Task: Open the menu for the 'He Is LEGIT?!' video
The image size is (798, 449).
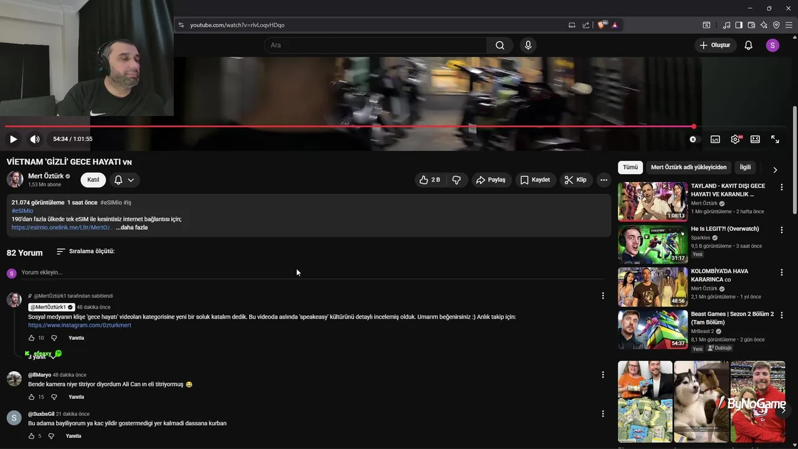Action: pos(782,229)
